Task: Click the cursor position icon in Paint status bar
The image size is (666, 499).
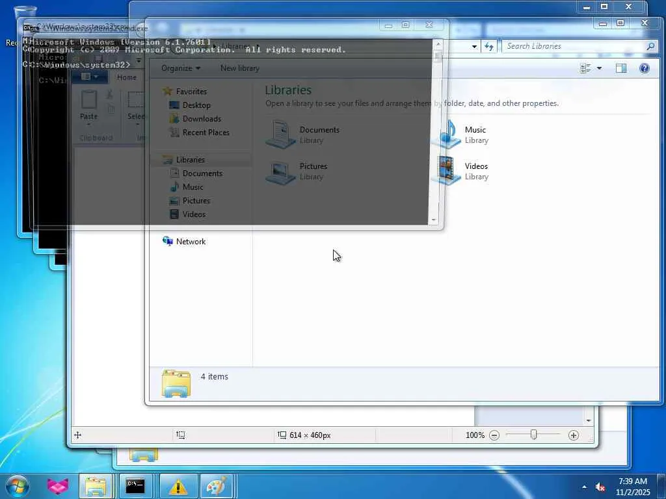Action: (78, 435)
